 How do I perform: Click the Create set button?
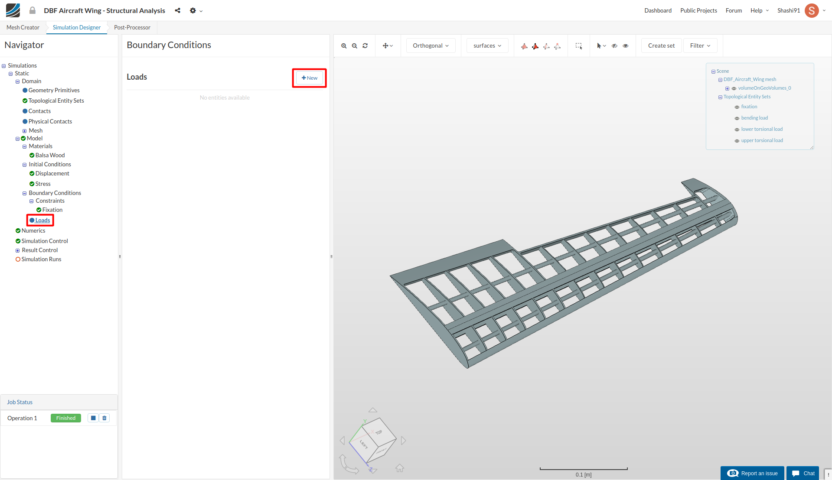pos(661,45)
